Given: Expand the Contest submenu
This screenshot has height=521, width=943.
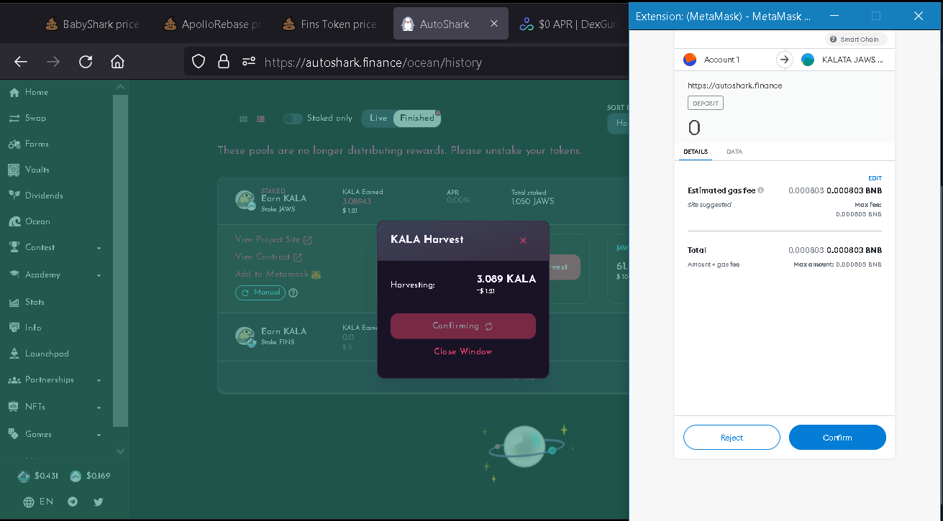Looking at the screenshot, I should click(54, 247).
